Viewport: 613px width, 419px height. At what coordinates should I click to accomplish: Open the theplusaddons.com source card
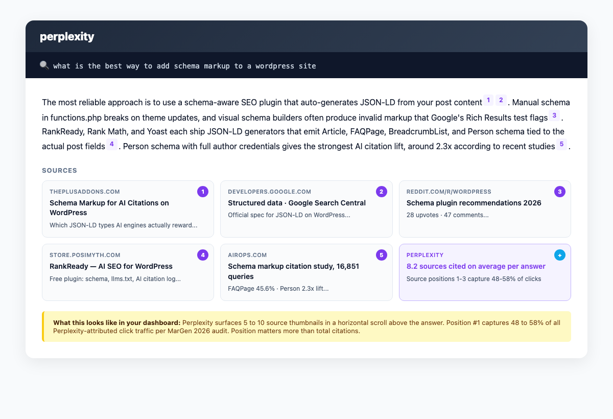click(128, 209)
